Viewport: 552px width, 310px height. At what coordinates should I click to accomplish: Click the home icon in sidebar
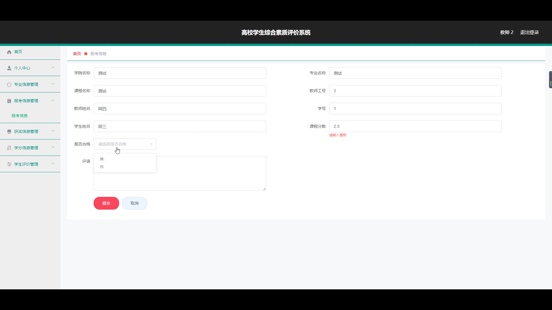[9, 52]
